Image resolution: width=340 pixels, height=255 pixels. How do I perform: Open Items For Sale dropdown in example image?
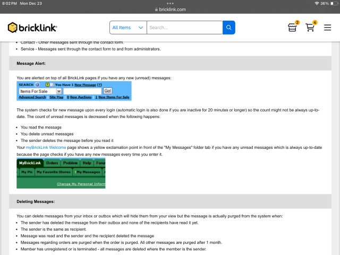[x=40, y=91]
